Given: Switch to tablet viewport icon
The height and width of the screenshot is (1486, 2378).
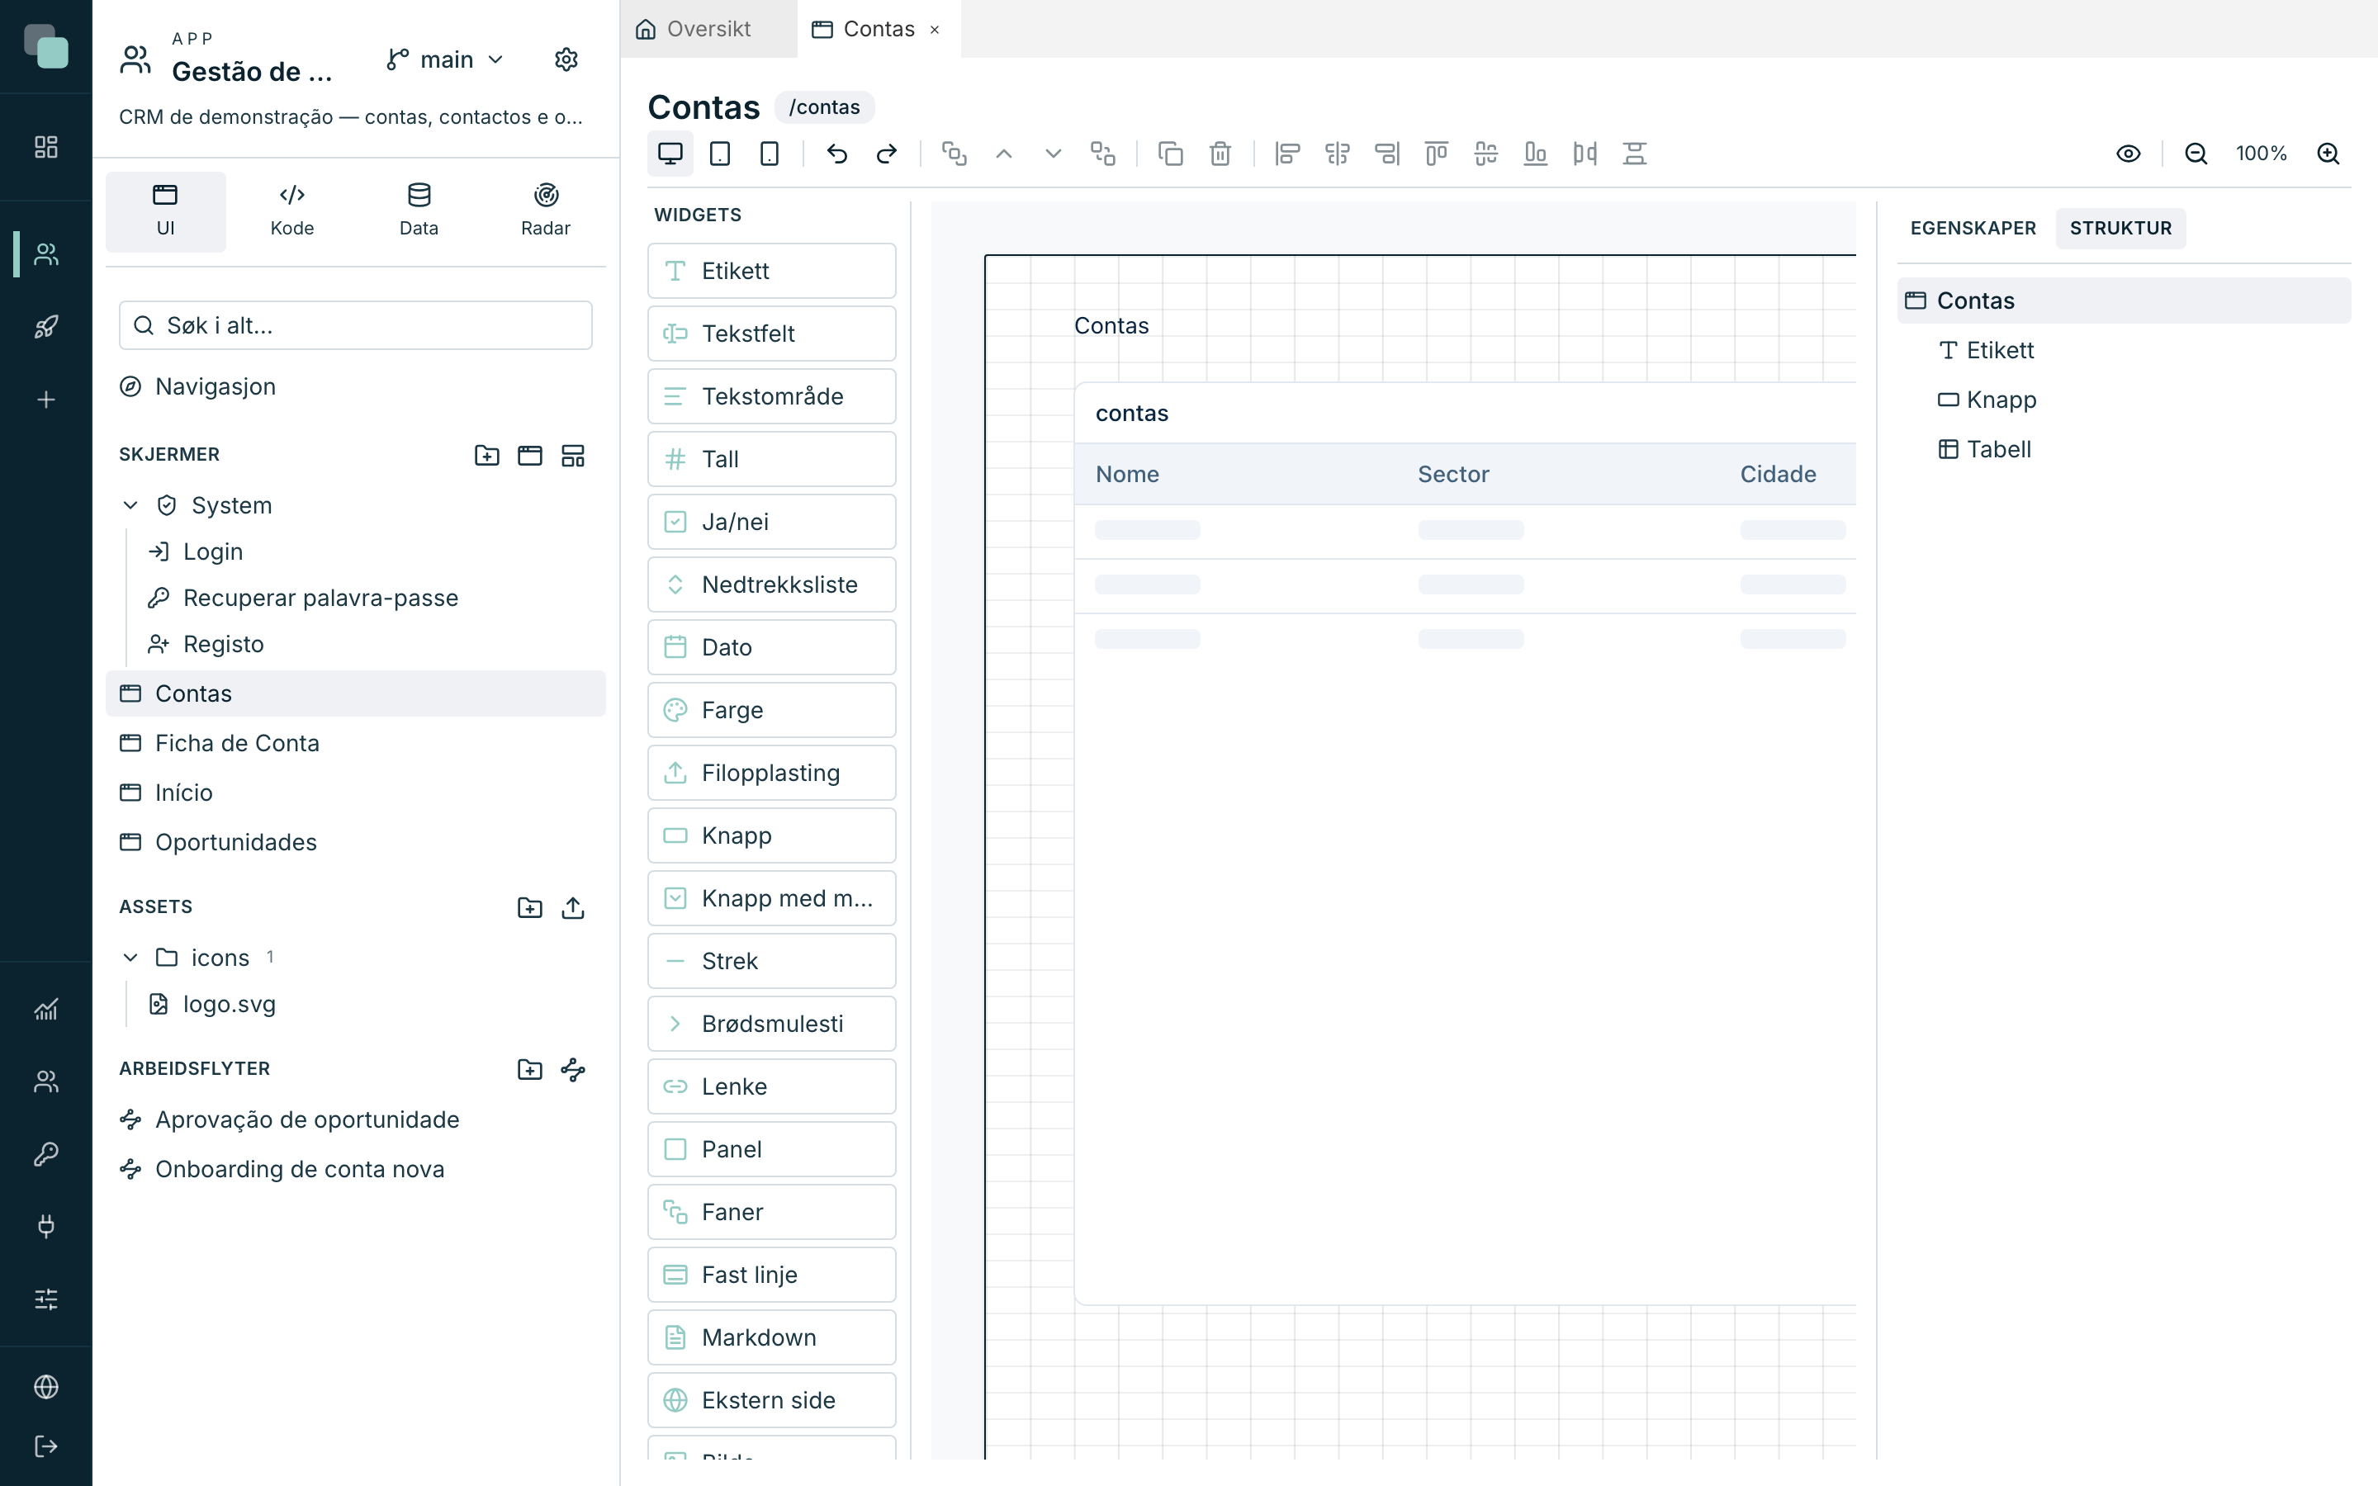Looking at the screenshot, I should (719, 154).
